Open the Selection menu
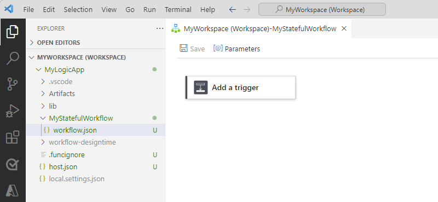The image size is (438, 202). [78, 10]
